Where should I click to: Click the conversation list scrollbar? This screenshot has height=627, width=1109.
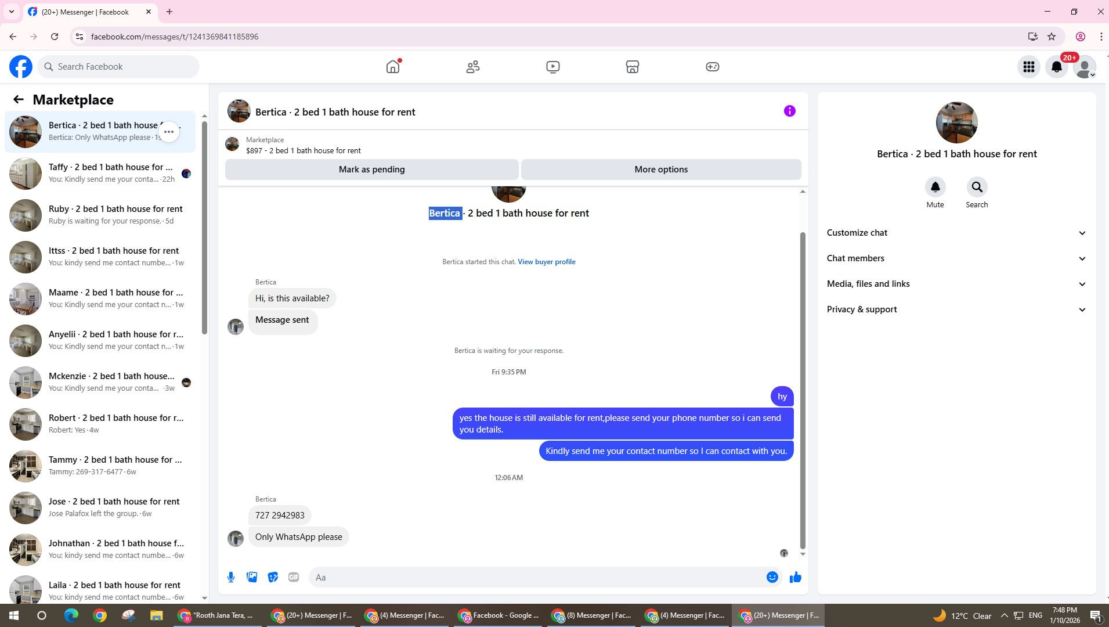[204, 228]
